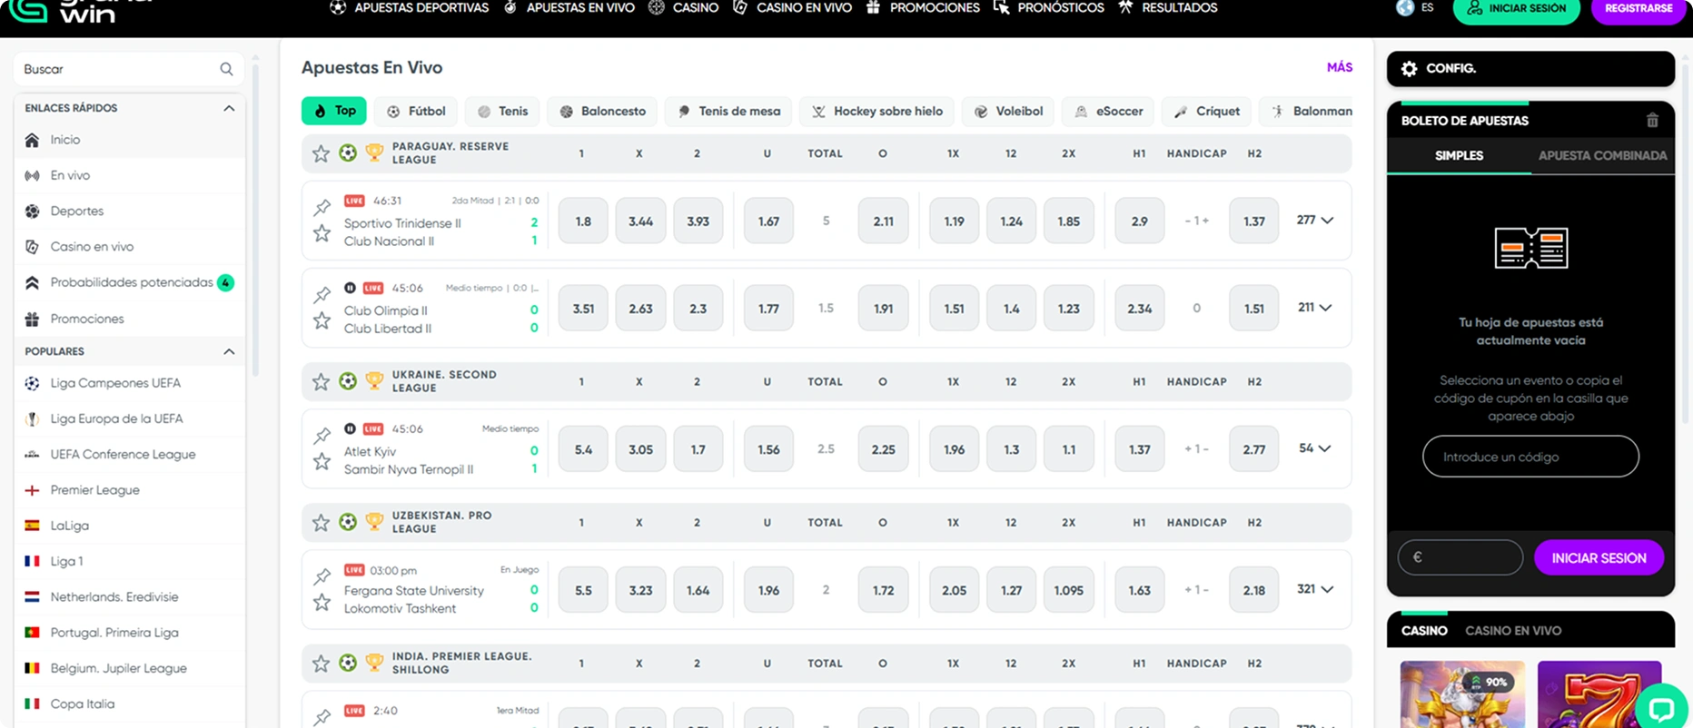This screenshot has width=1693, height=728.
Task: Select the Baloncesto sport tab
Action: [x=602, y=111]
